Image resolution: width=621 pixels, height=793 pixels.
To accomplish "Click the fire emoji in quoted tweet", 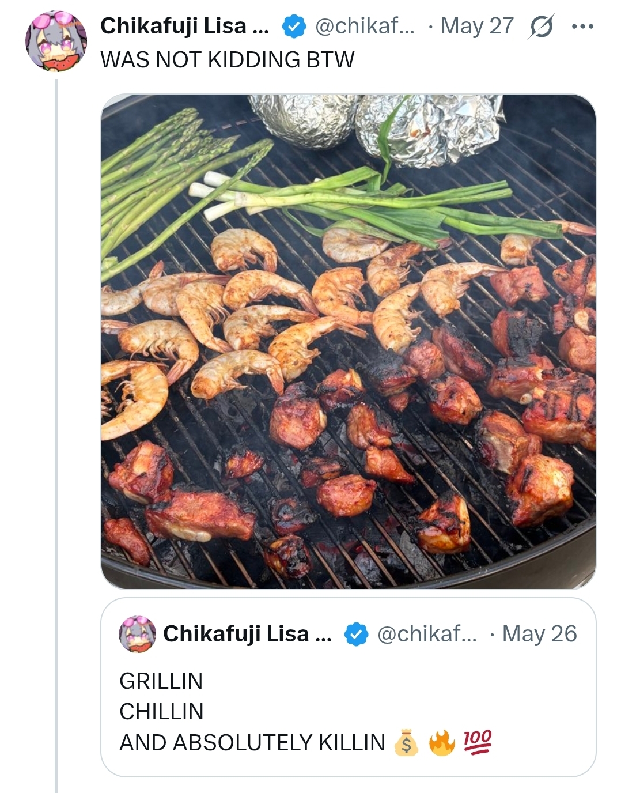I will (x=442, y=742).
